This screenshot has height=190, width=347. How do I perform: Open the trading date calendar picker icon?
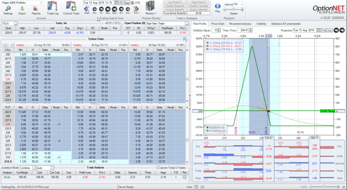(117, 3)
